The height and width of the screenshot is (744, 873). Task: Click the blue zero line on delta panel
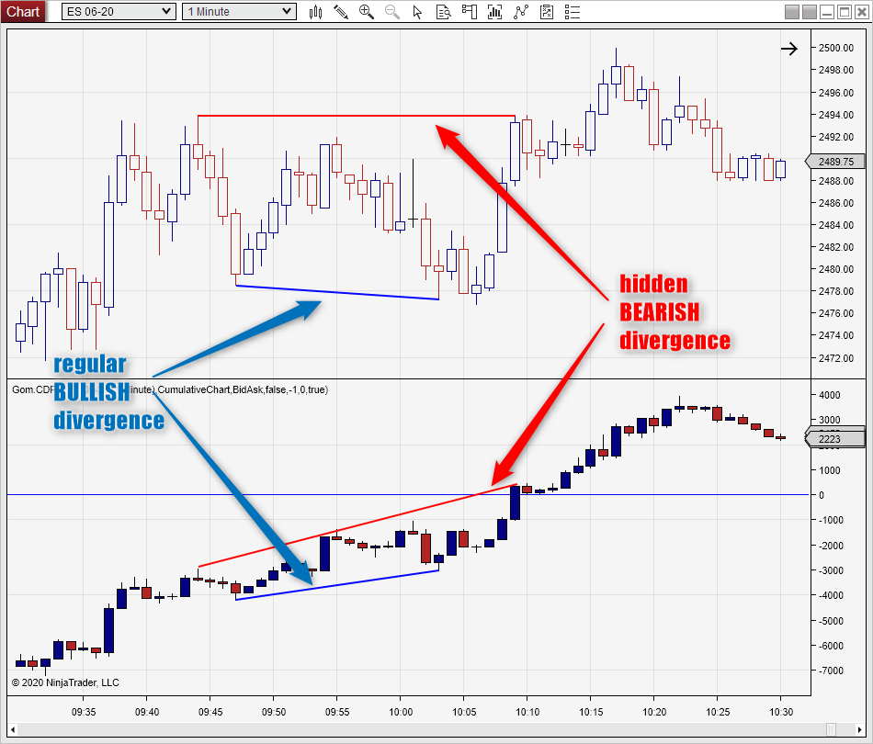click(408, 495)
